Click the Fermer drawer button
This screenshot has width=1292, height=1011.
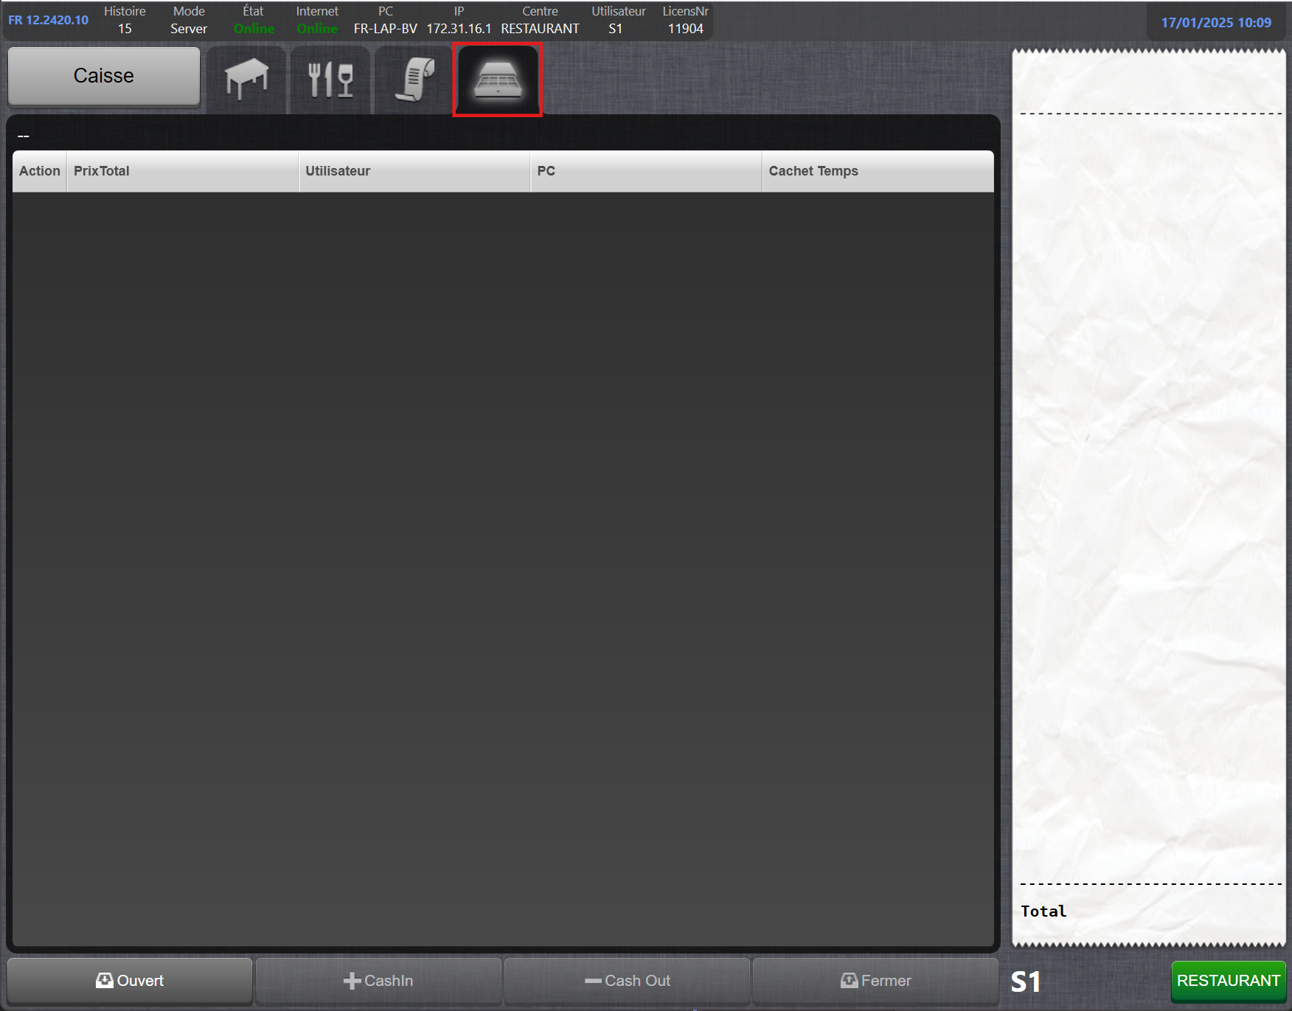click(875, 981)
